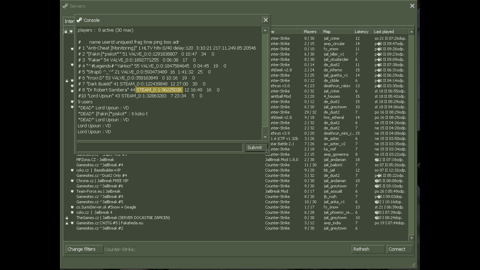Select the Team-Force.eu Jailbreak server
Viewport: 480px width, 270px height.
tap(236, 191)
